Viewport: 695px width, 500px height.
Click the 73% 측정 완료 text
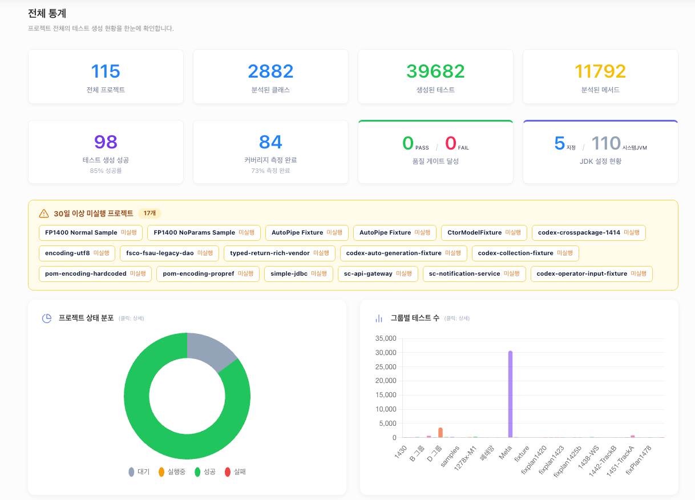coord(270,171)
